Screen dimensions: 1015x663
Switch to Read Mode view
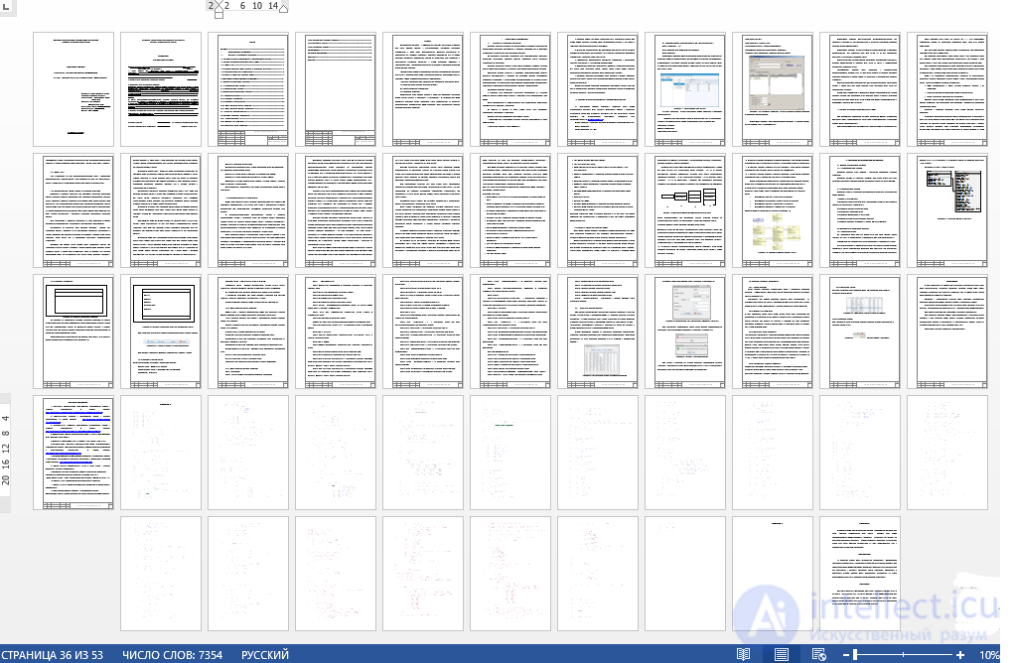click(744, 655)
